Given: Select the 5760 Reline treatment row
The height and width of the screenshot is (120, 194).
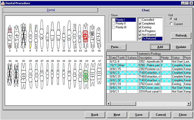Looking at the screenshot, I should [149, 65].
